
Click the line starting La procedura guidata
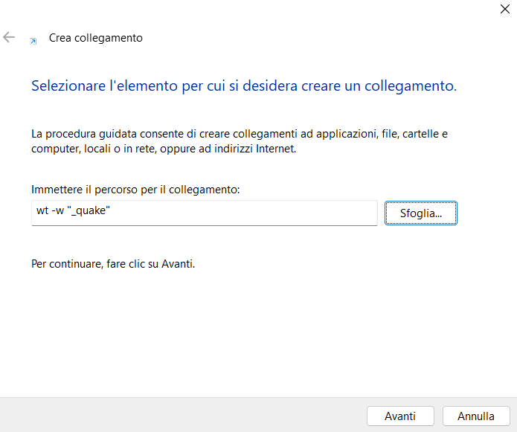(x=240, y=135)
